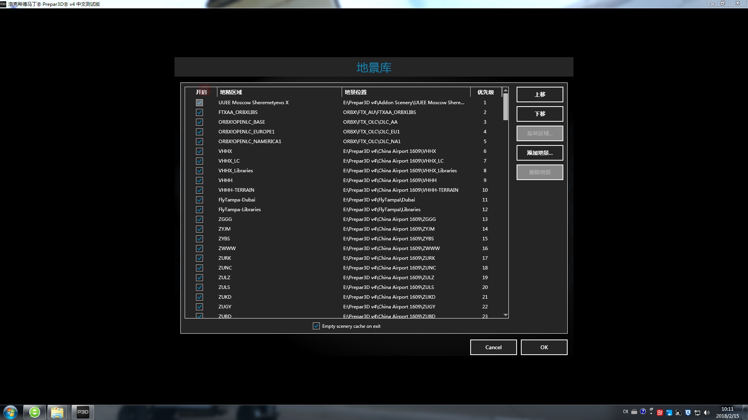Toggle the VHHX scenery checkbox
This screenshot has width=748, height=420.
tap(199, 151)
